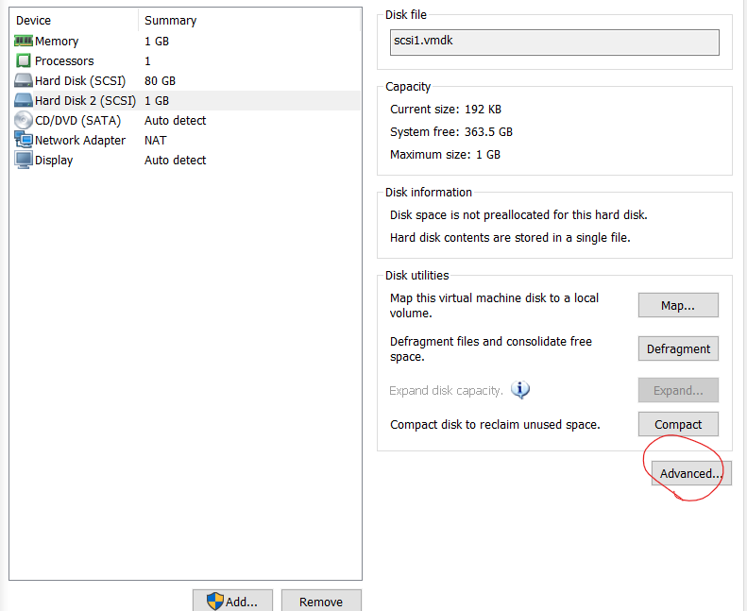Click the Memory device icon
This screenshot has width=747, height=611.
pos(24,41)
